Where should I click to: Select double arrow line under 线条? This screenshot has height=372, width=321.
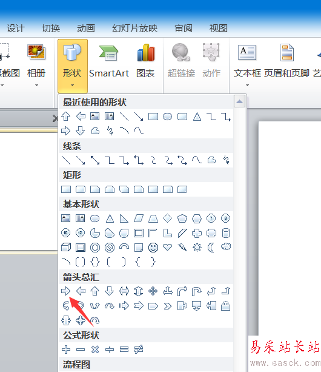point(95,160)
